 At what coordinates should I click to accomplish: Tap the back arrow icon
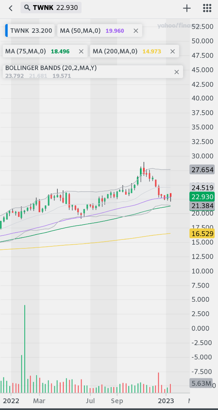tap(11, 8)
